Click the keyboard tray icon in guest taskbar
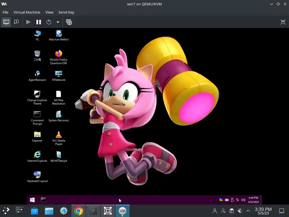 coord(227,200)
